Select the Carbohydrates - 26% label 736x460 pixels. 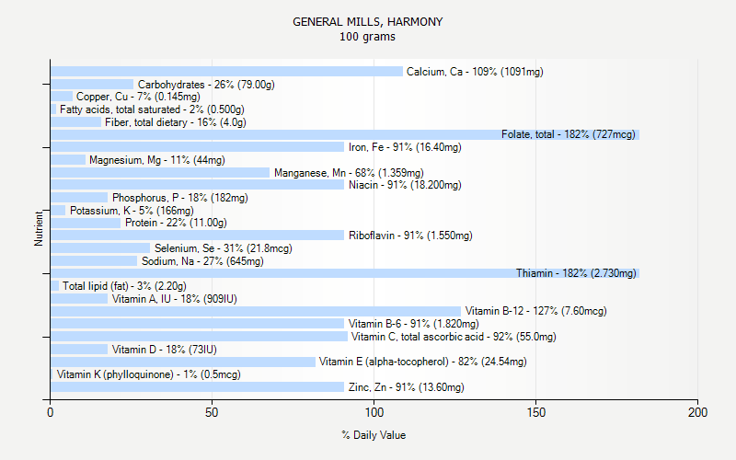(206, 85)
